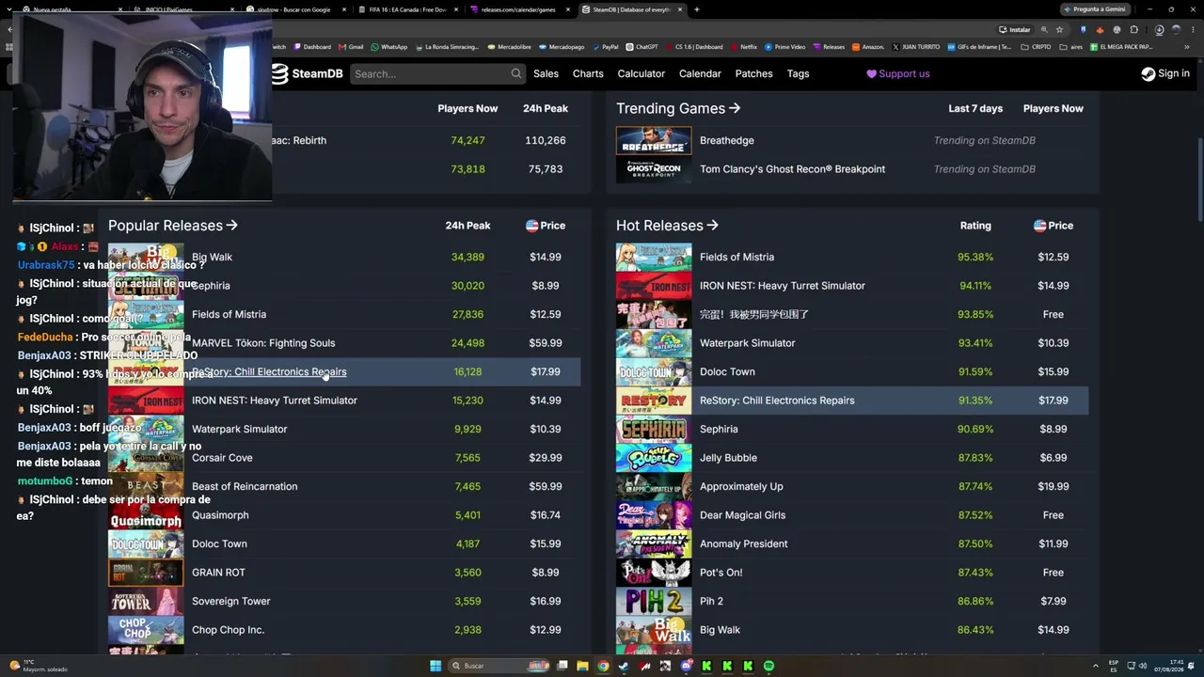Open Discord from the taskbar
Screen dimensions: 1204x677
(686, 666)
